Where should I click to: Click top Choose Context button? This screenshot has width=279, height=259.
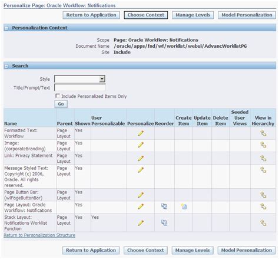tap(146, 15)
